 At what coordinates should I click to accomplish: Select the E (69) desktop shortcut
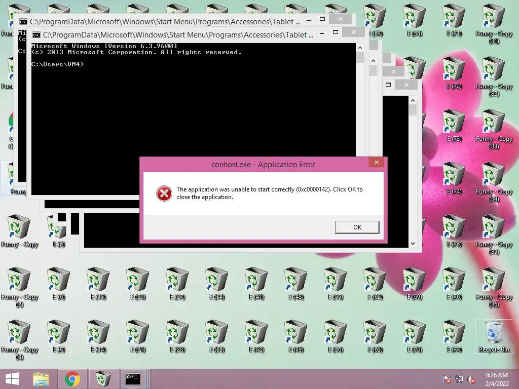(x=415, y=284)
